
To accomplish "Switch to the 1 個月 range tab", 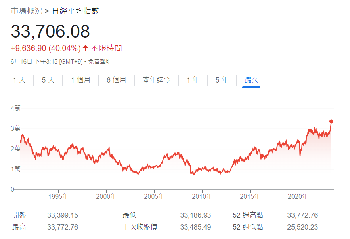I will pyautogui.click(x=80, y=80).
